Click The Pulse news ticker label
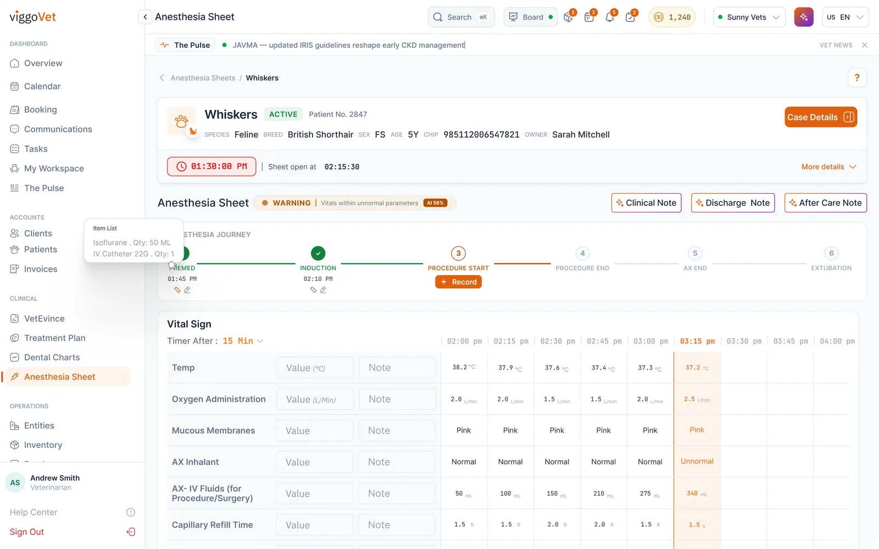Viewport: 879px width, 549px height. [185, 45]
